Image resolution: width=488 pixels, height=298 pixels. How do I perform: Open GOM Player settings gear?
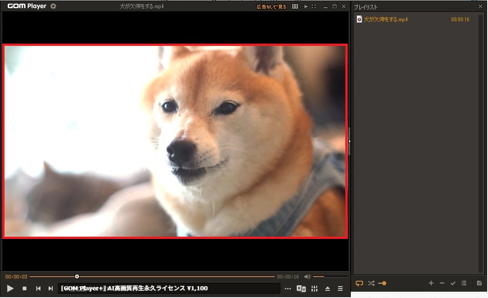[53, 6]
